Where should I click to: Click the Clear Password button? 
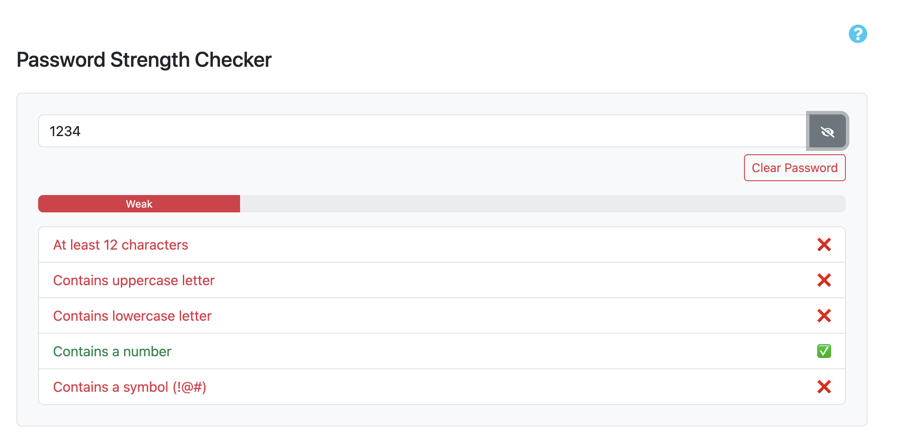click(794, 168)
